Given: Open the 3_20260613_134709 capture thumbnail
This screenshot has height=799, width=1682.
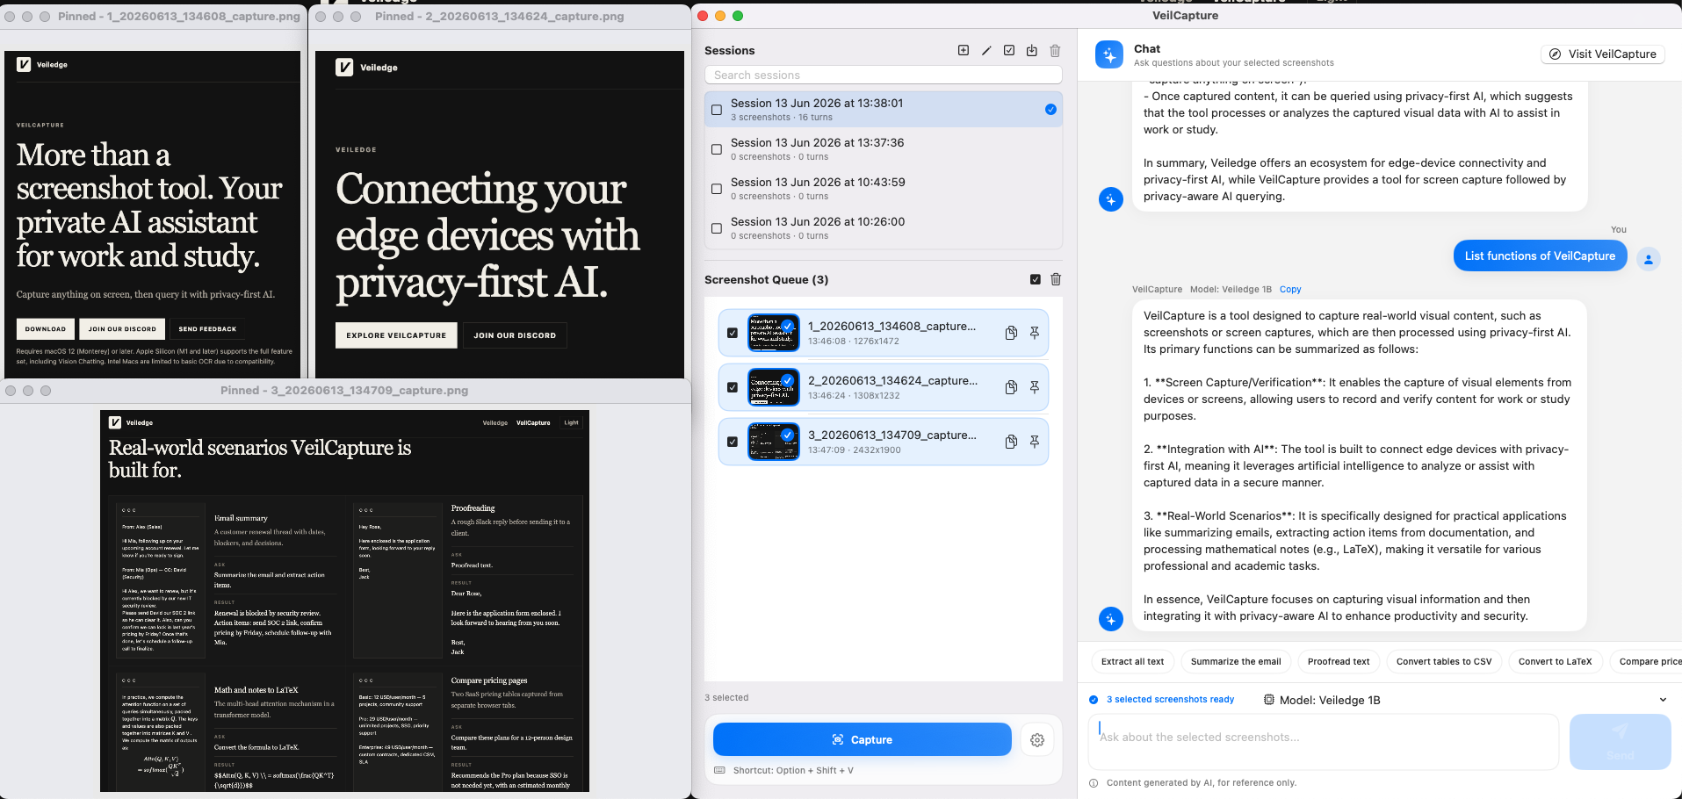Looking at the screenshot, I should click(x=773, y=442).
